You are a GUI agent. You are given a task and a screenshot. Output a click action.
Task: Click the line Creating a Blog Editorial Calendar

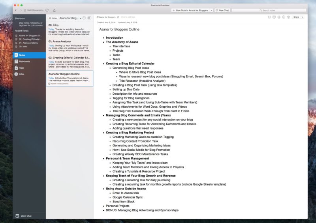point(130,64)
